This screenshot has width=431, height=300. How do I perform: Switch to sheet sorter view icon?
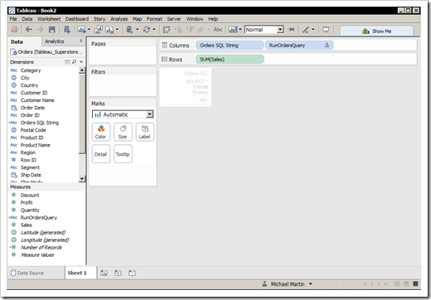(x=397, y=283)
